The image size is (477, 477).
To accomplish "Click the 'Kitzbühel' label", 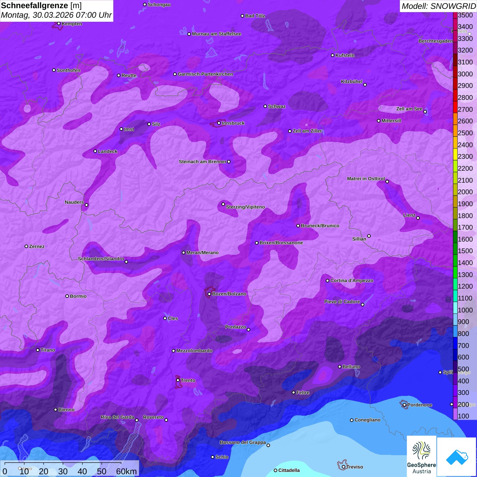I will point(352,81).
